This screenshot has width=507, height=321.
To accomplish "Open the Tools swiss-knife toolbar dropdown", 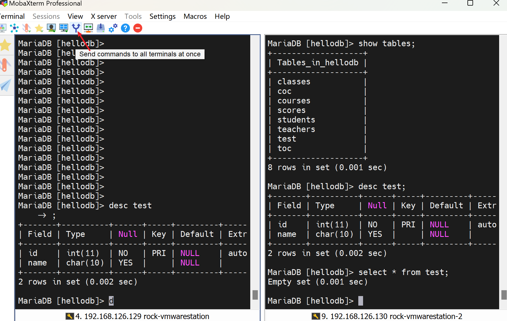I will tap(27, 28).
